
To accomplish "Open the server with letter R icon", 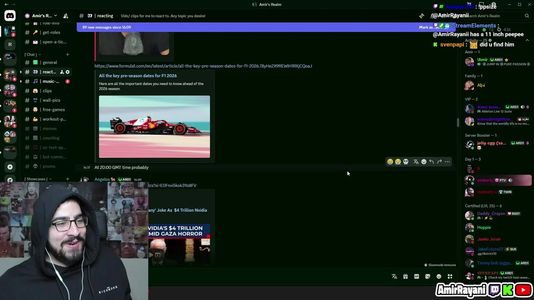I will (10, 45).
